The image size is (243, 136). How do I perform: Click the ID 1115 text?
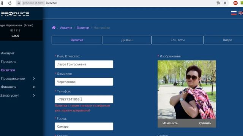pyautogui.click(x=15, y=31)
